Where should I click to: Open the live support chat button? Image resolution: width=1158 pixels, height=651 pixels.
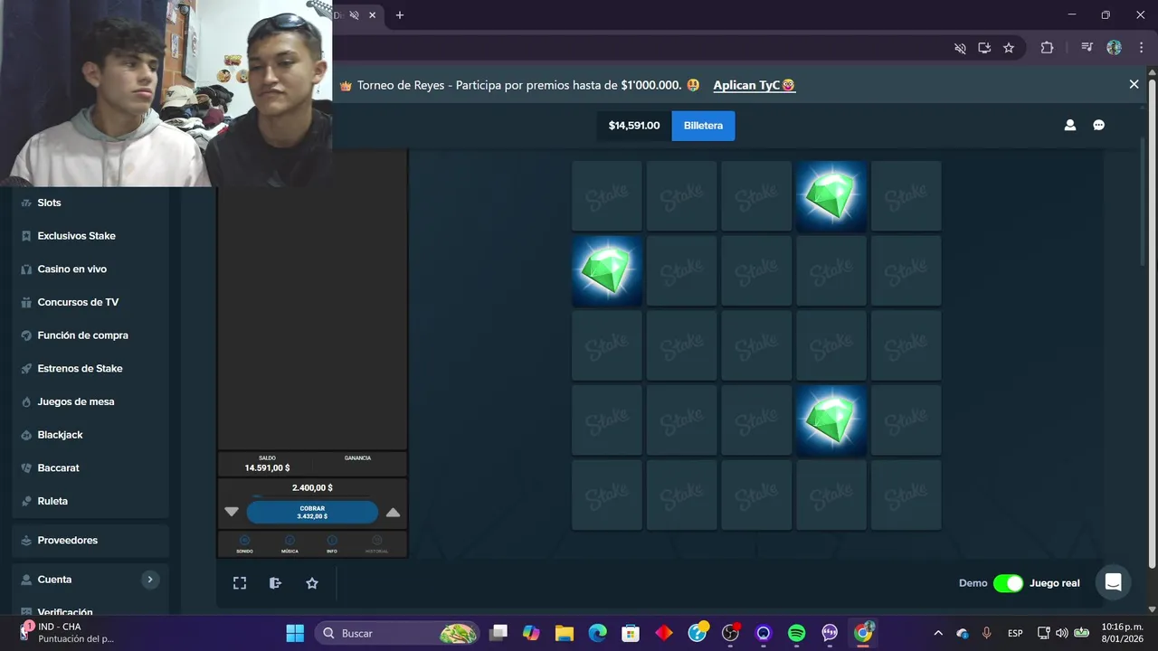click(1114, 582)
